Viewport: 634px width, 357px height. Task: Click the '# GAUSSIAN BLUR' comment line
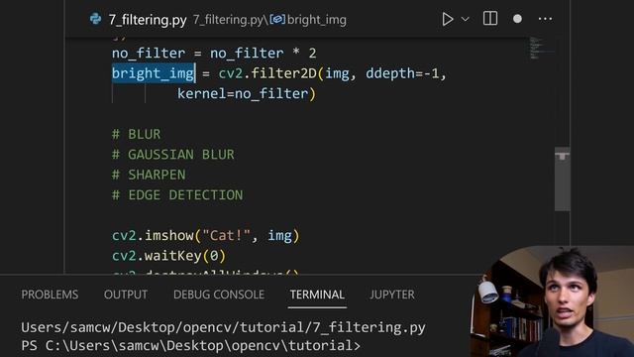[x=173, y=155]
